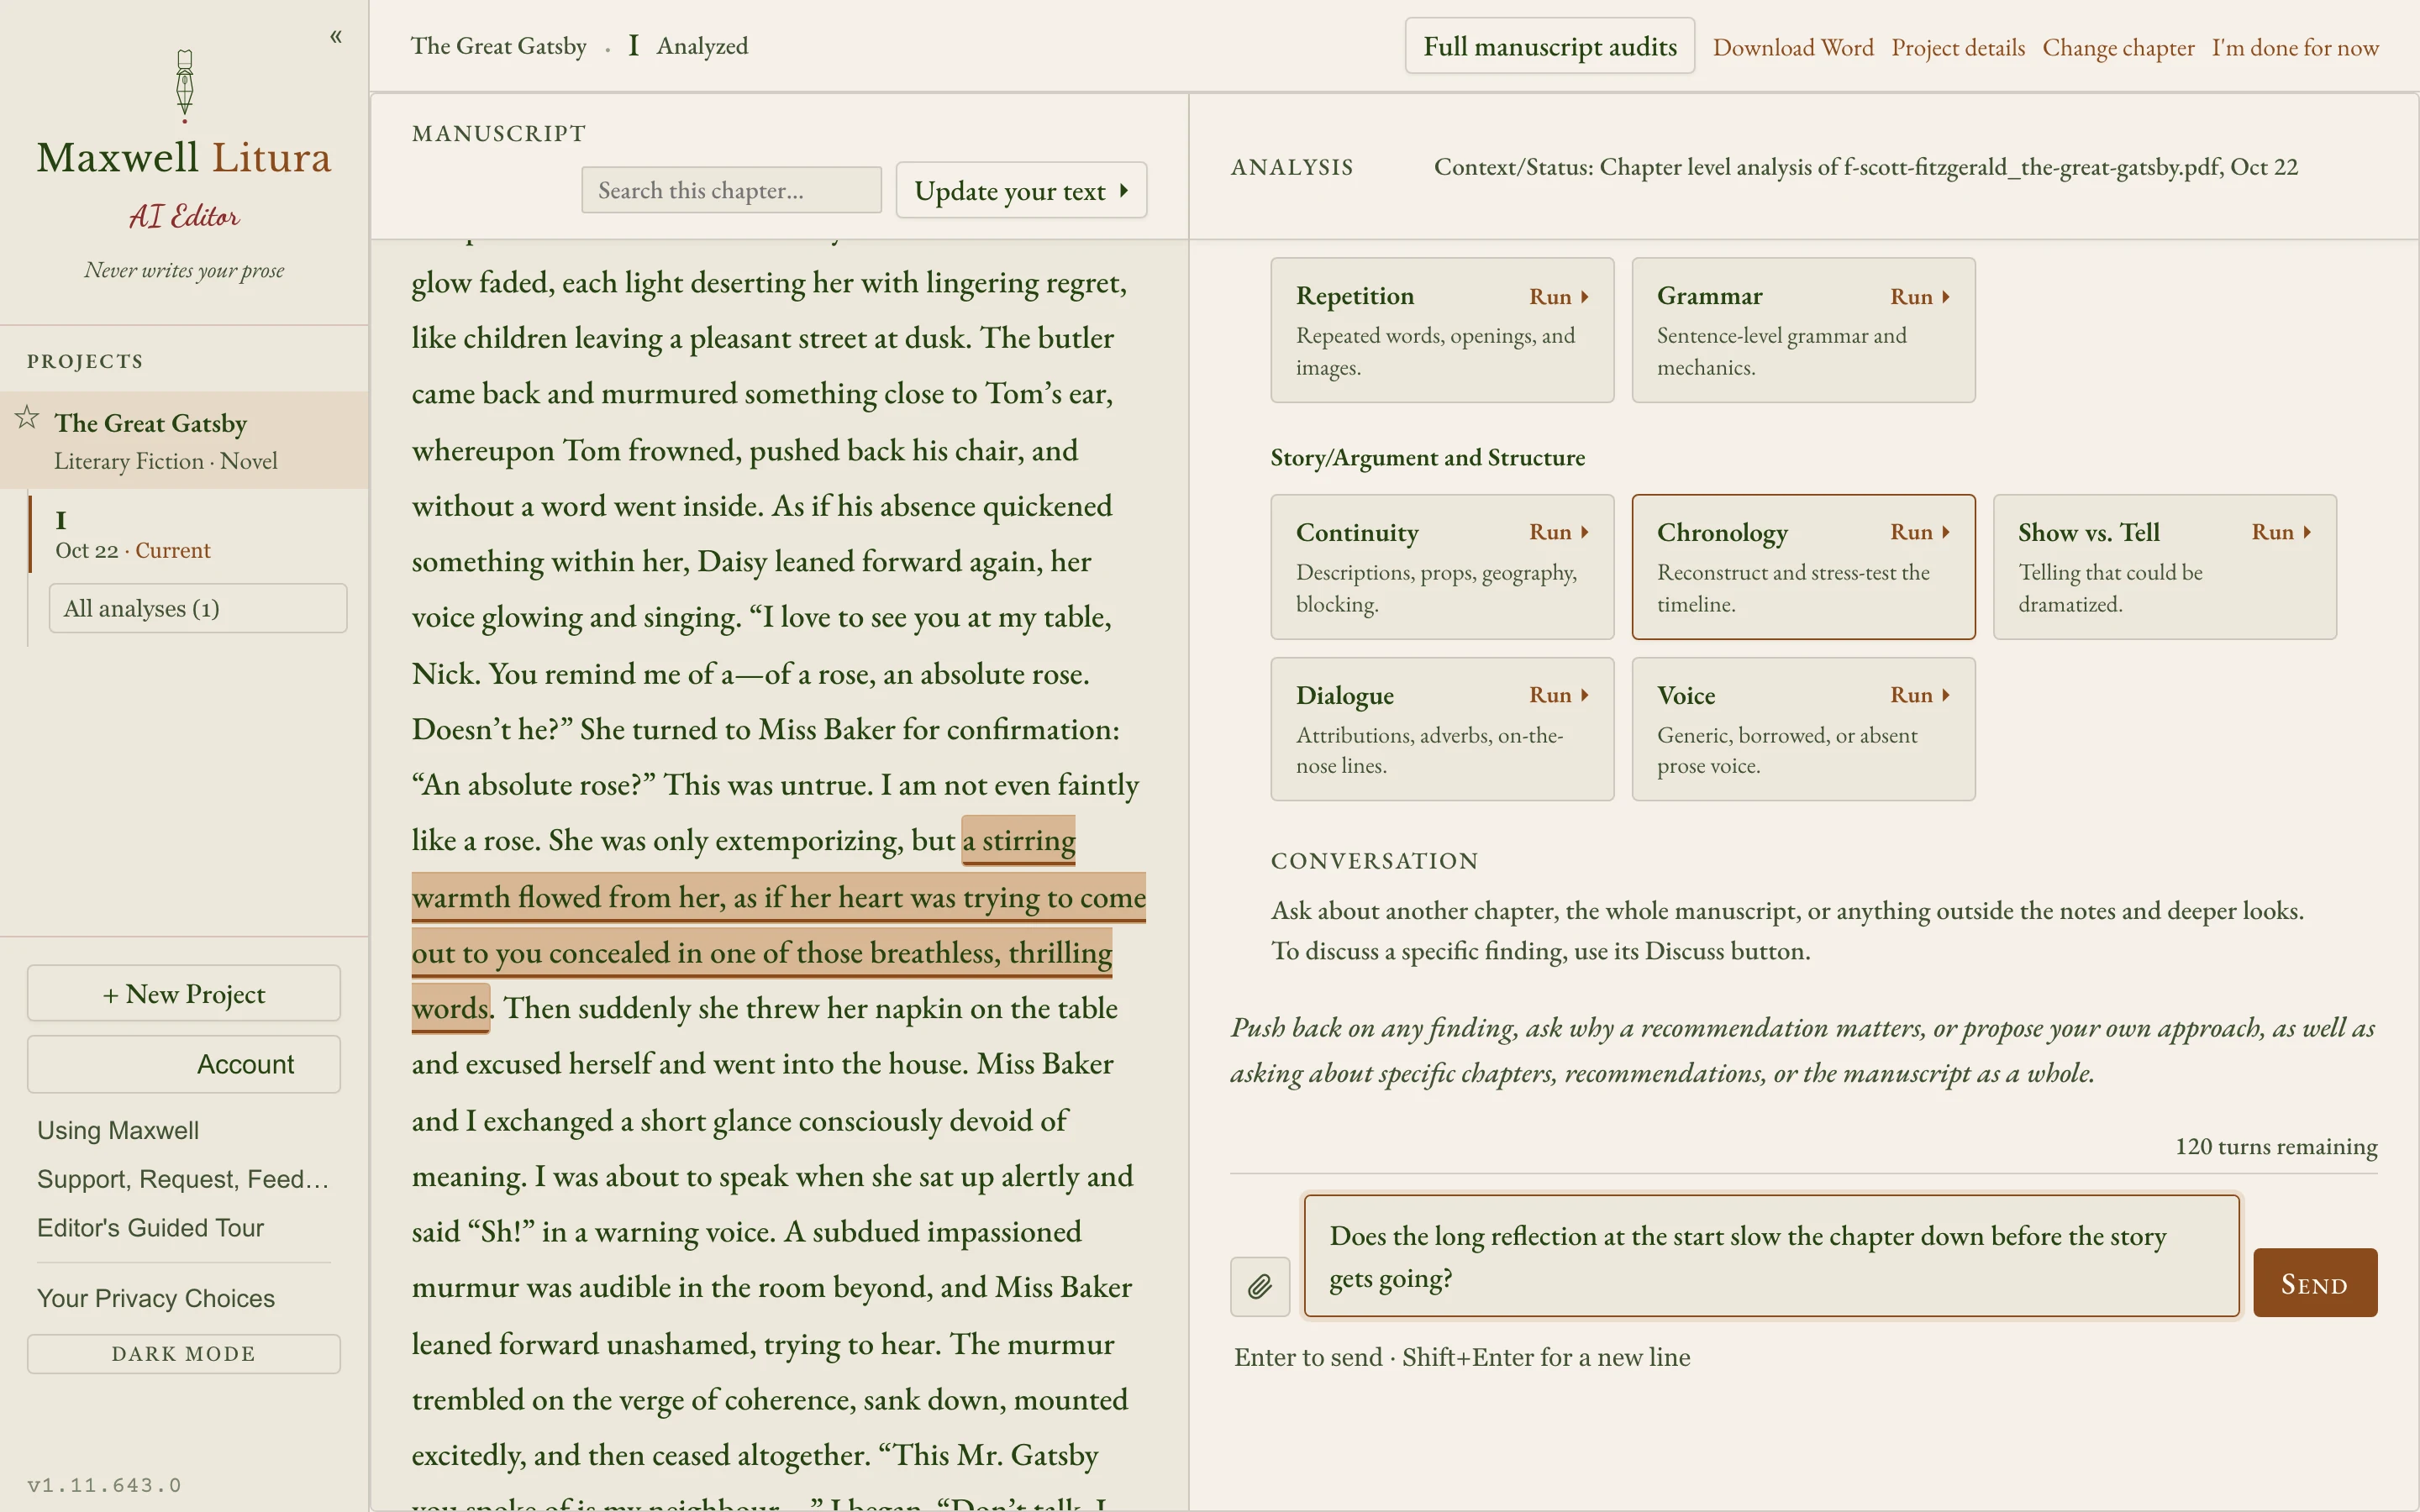Run the Continuity analysis
The width and height of the screenshot is (2420, 1512).
pyautogui.click(x=1558, y=532)
